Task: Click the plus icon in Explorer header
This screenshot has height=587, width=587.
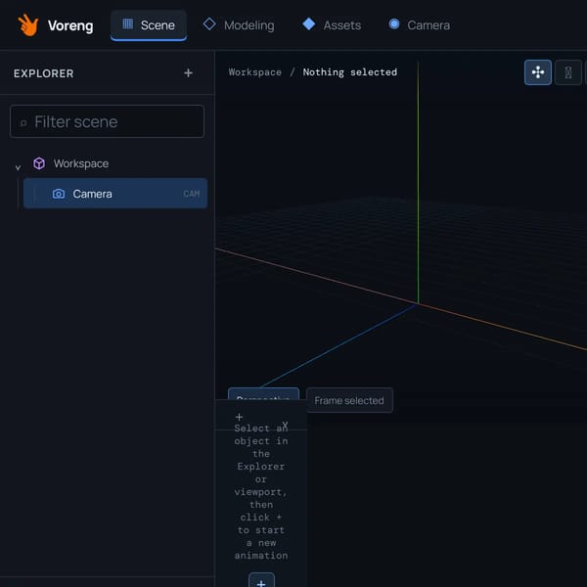Action: [188, 73]
